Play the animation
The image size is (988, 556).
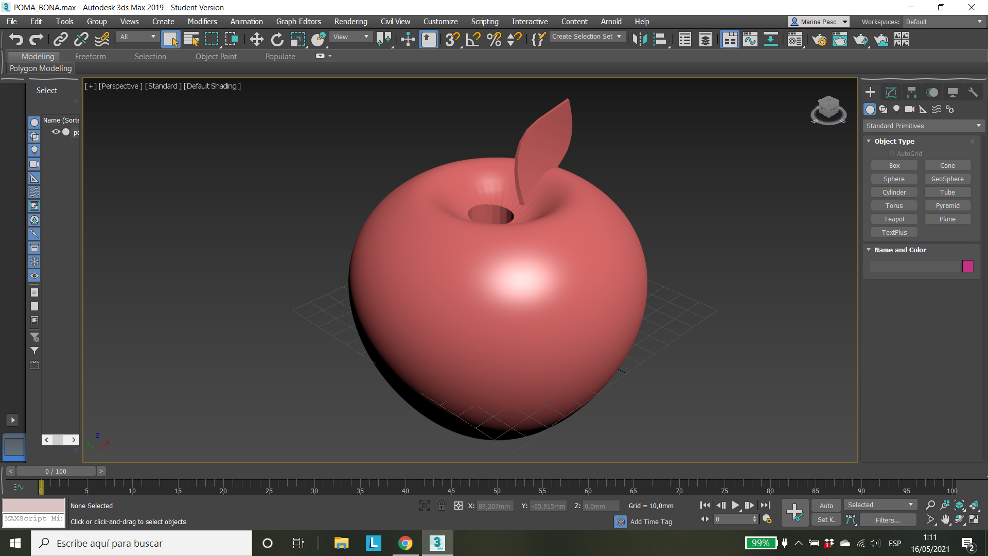point(735,506)
